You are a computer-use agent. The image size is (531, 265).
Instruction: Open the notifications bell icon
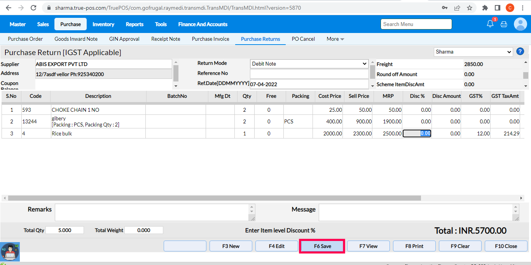pyautogui.click(x=490, y=24)
